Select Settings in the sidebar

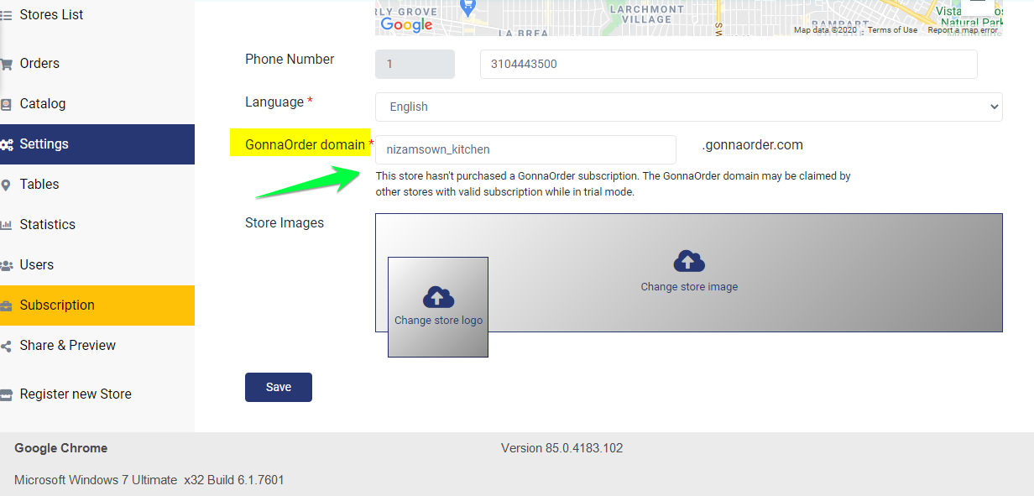(x=97, y=144)
